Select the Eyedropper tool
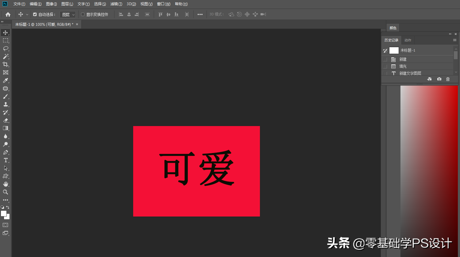 pos(6,80)
